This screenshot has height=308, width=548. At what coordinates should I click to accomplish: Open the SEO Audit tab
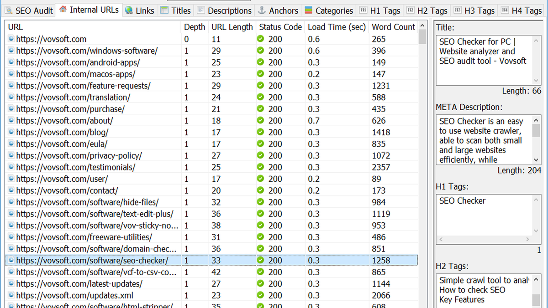click(28, 10)
